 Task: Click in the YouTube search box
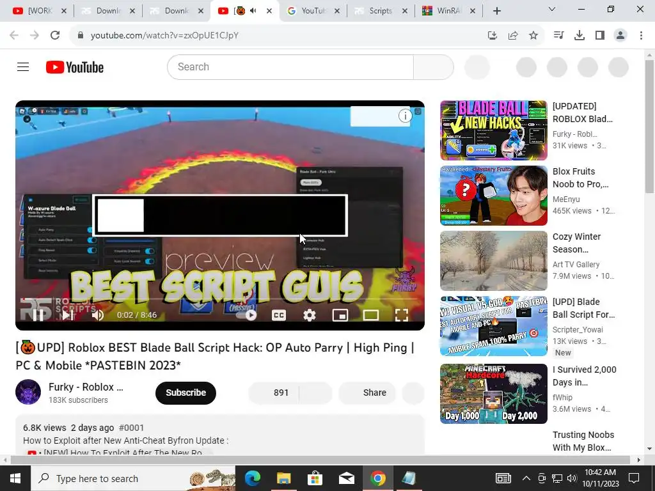pyautogui.click(x=290, y=66)
